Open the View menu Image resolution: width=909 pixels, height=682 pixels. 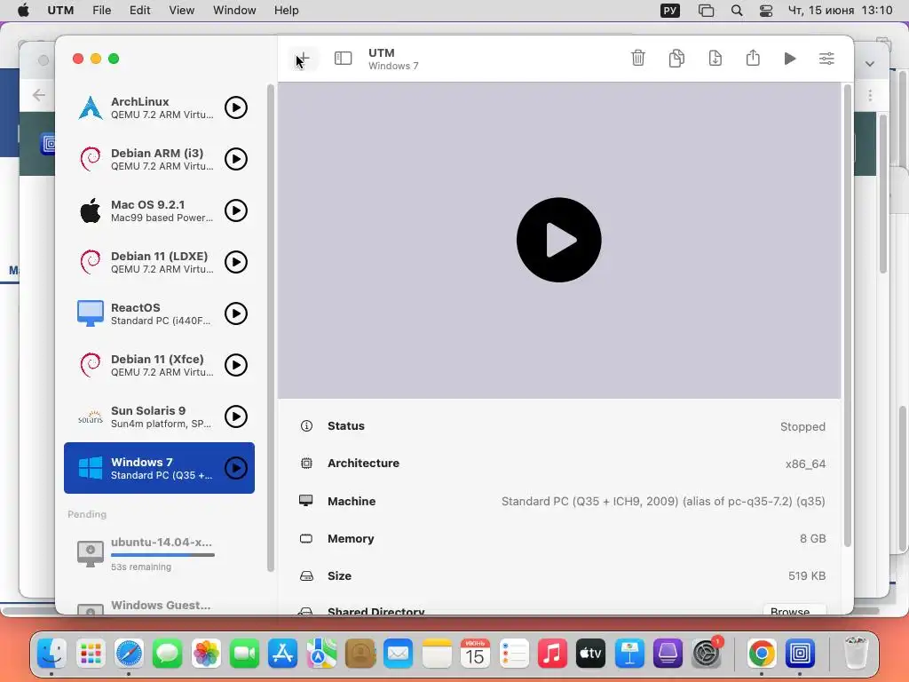coord(181,11)
